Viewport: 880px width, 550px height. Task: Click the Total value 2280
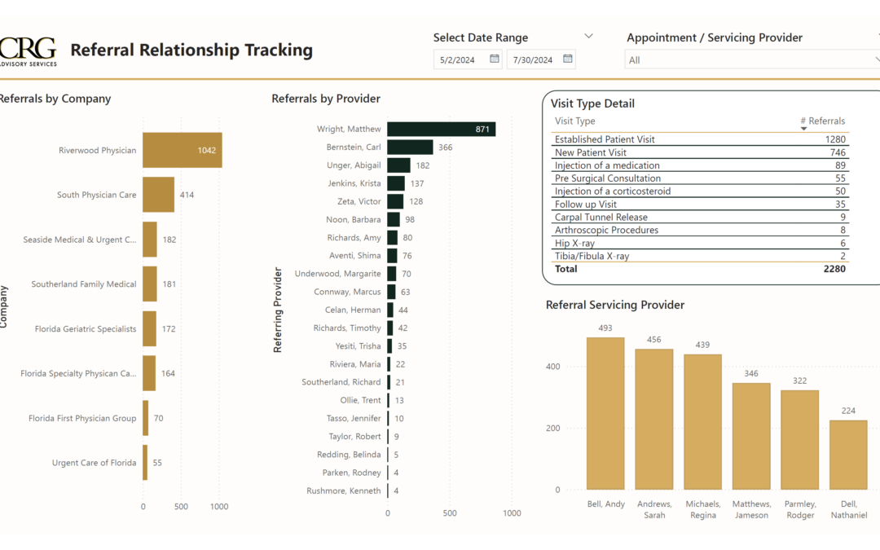point(834,269)
